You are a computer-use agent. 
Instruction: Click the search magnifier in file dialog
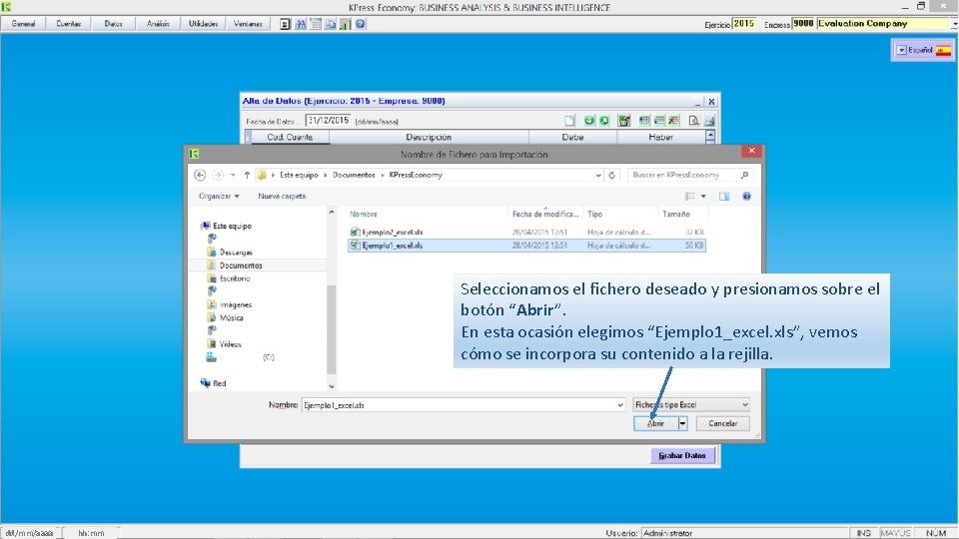[x=744, y=175]
